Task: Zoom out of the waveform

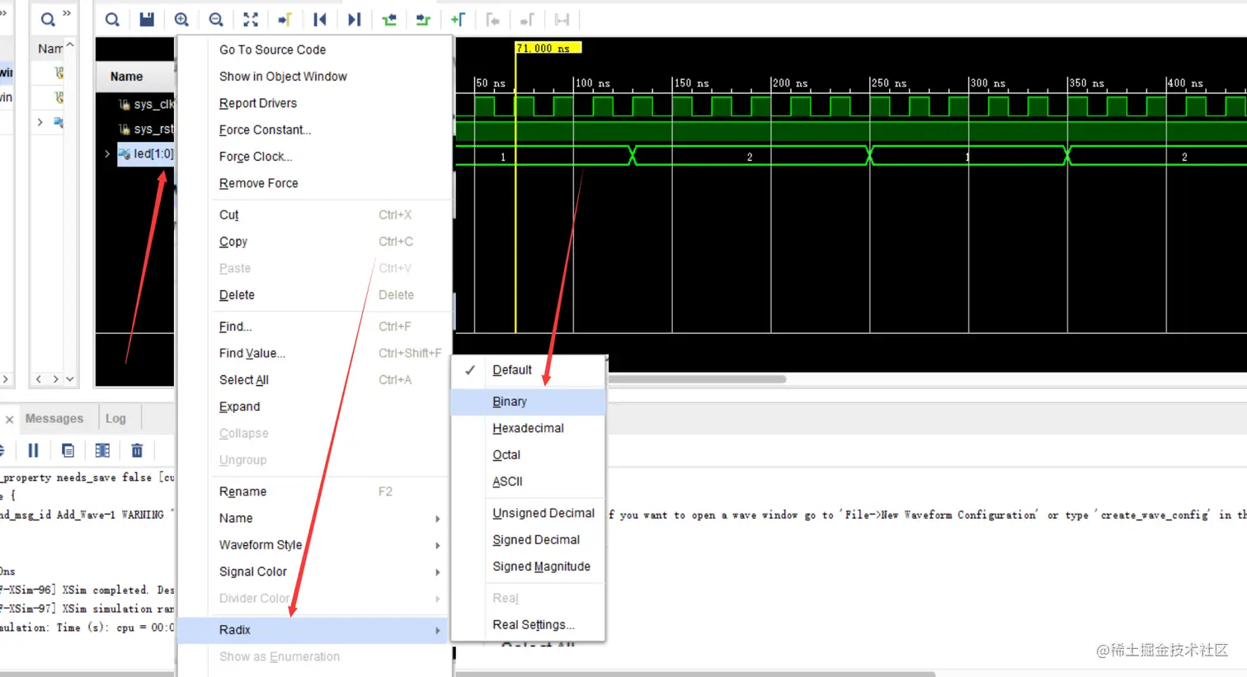Action: coord(216,20)
